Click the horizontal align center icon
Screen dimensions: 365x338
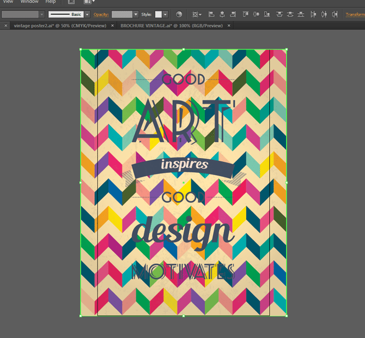[x=222, y=14]
